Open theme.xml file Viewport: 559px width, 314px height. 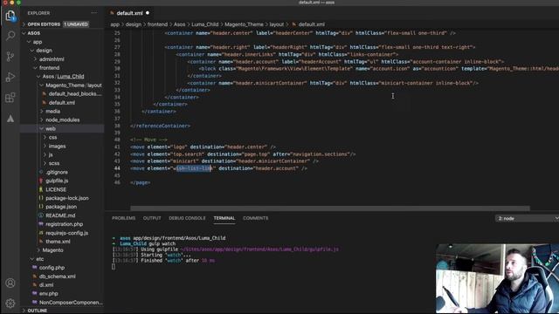pyautogui.click(x=58, y=242)
